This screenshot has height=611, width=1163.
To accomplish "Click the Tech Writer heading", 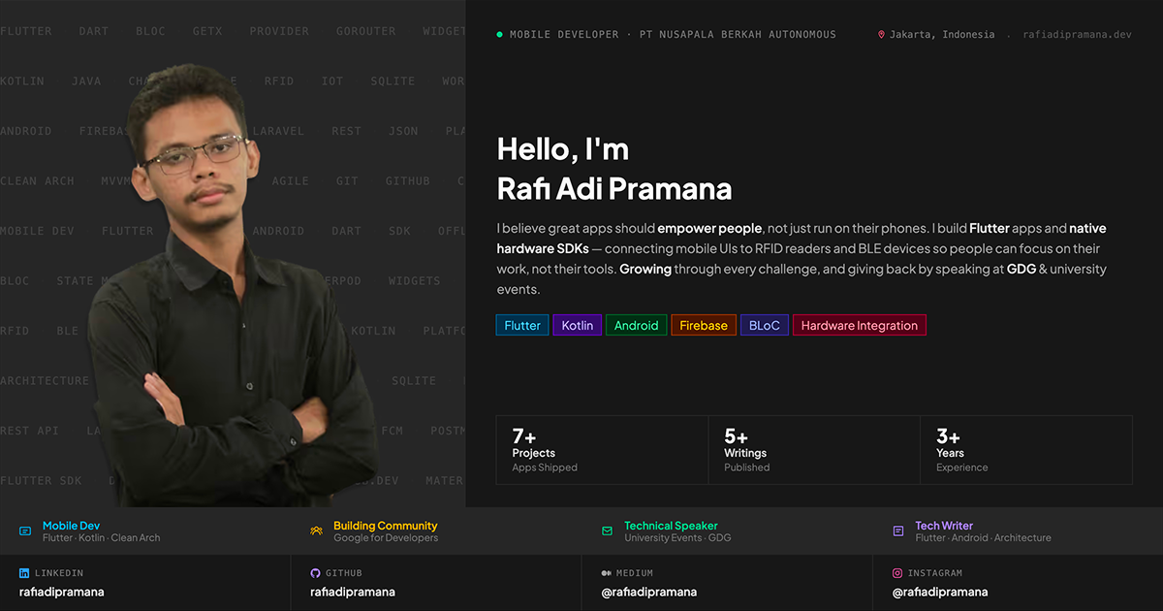I will (944, 526).
